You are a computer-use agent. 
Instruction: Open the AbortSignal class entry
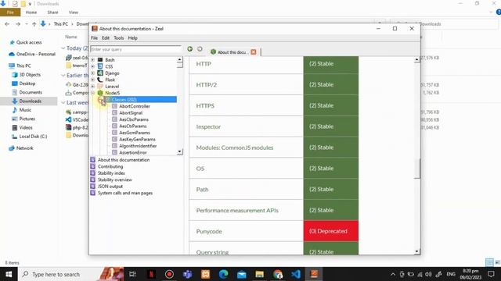131,112
